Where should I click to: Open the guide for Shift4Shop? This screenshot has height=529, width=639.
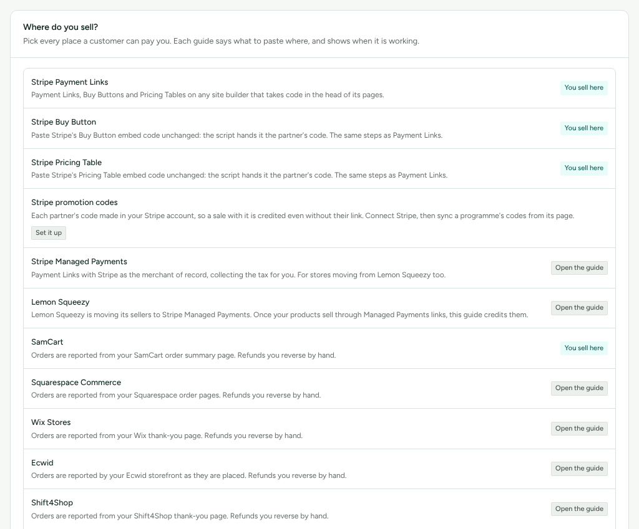[579, 508]
